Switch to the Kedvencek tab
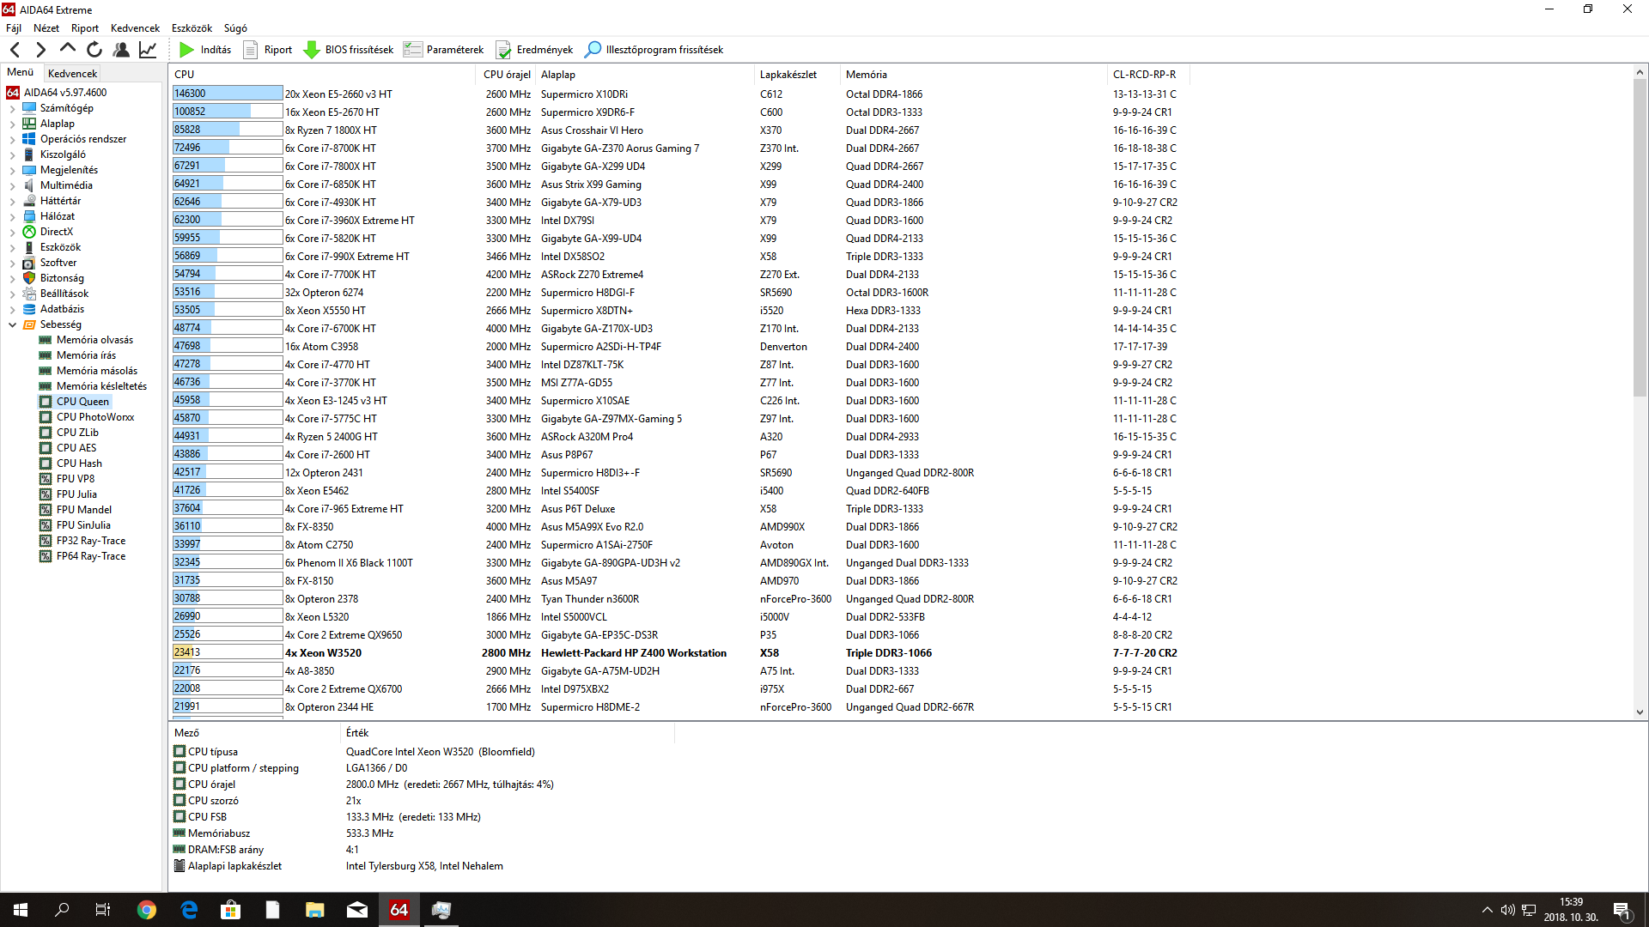 click(x=72, y=74)
